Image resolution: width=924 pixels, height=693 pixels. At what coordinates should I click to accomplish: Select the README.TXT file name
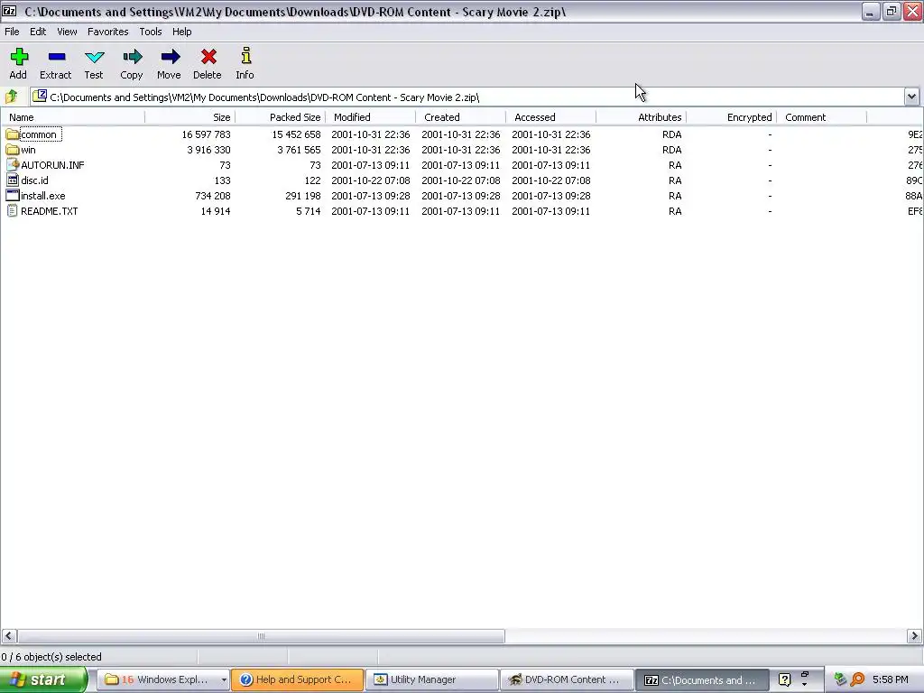(50, 211)
